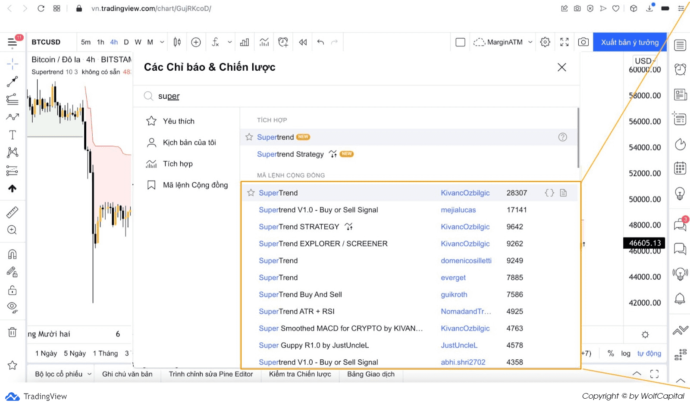Select the Text annotation tool
Viewport: 690px width, 403px height.
pos(13,135)
